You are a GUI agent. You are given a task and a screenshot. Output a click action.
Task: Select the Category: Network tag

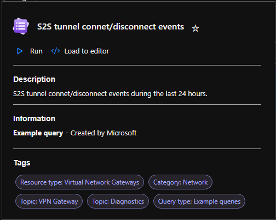[x=180, y=182]
